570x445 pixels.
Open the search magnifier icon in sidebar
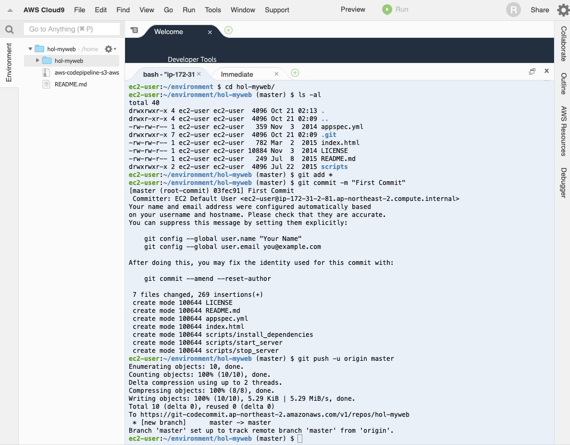(x=10, y=29)
